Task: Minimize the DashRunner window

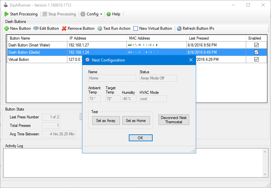Action: click(x=233, y=5)
